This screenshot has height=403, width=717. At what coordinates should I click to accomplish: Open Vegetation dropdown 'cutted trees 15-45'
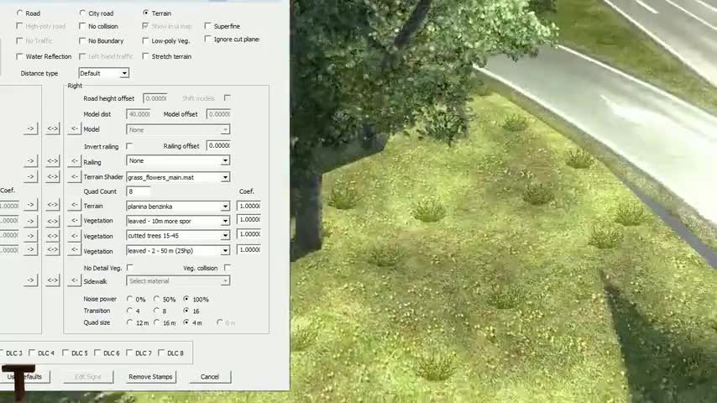click(178, 236)
